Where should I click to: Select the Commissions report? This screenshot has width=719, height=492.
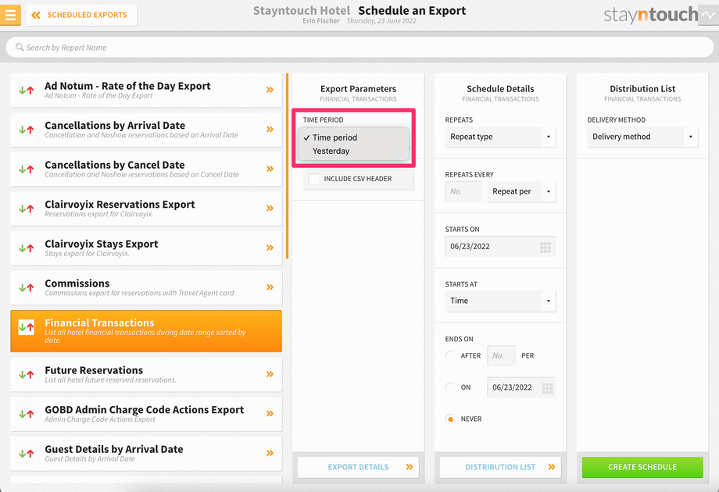146,287
